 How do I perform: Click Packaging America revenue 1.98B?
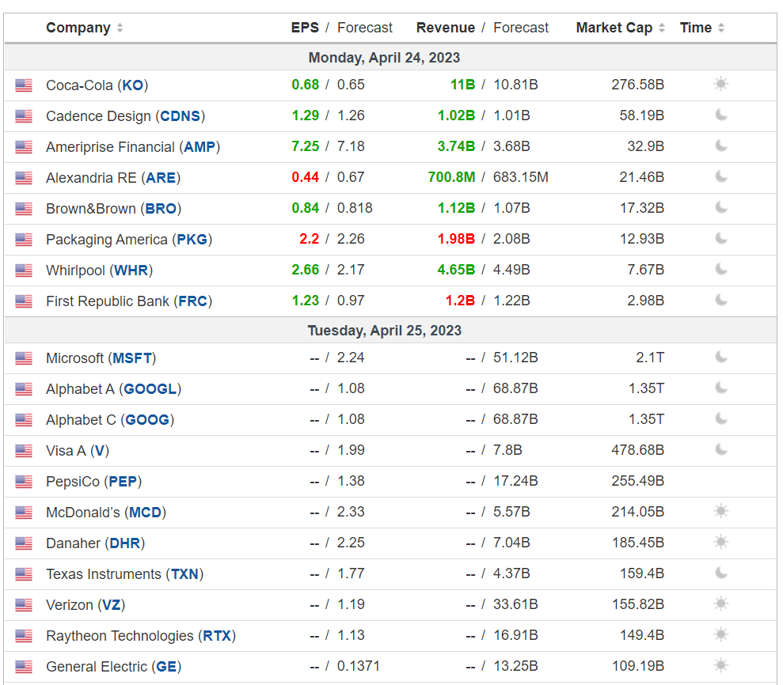click(x=456, y=238)
